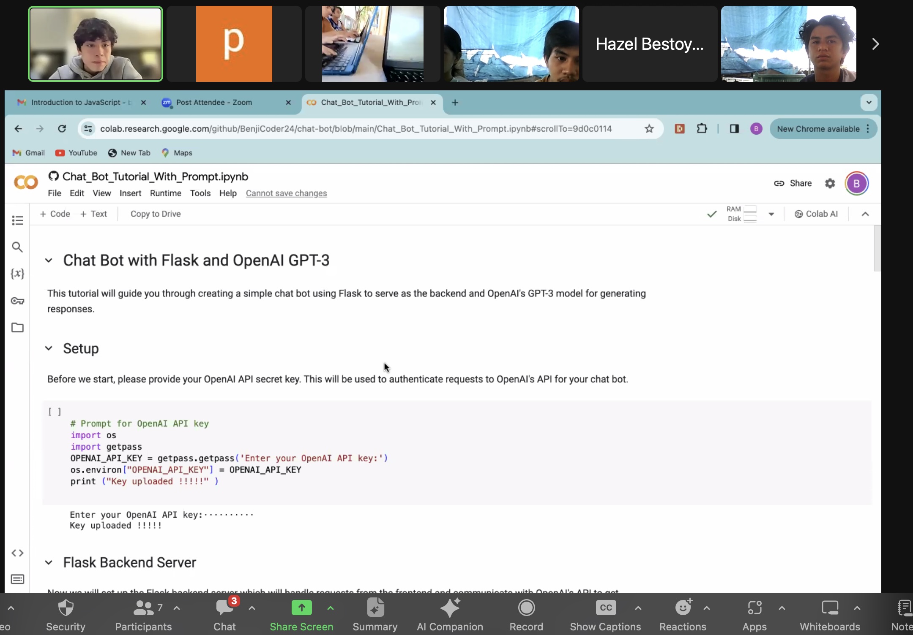913x635 pixels.
Task: Open the Secrets key icon in sidebar
Action: (x=17, y=301)
